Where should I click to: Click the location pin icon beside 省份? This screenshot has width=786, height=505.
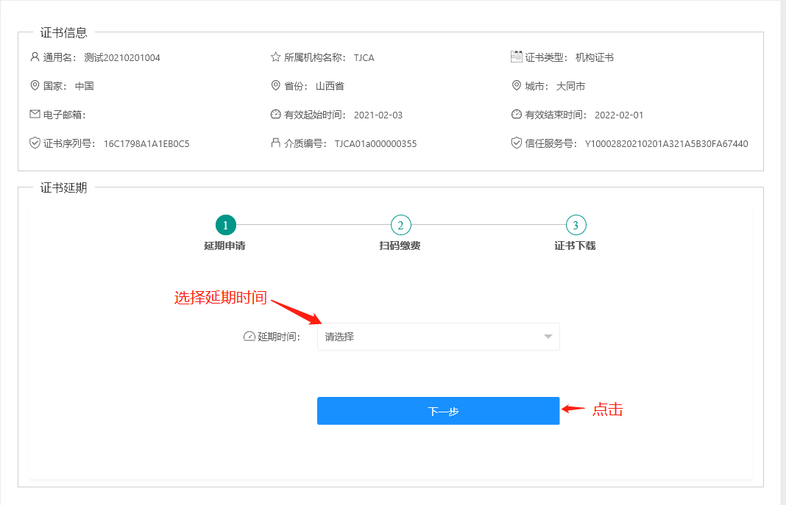(276, 85)
